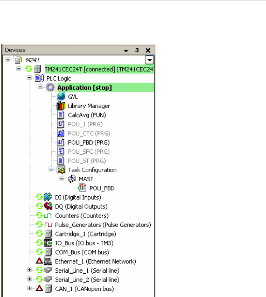Select 'Counters (Counters)' in the tree
The height and width of the screenshot is (297, 266).
coord(82,216)
